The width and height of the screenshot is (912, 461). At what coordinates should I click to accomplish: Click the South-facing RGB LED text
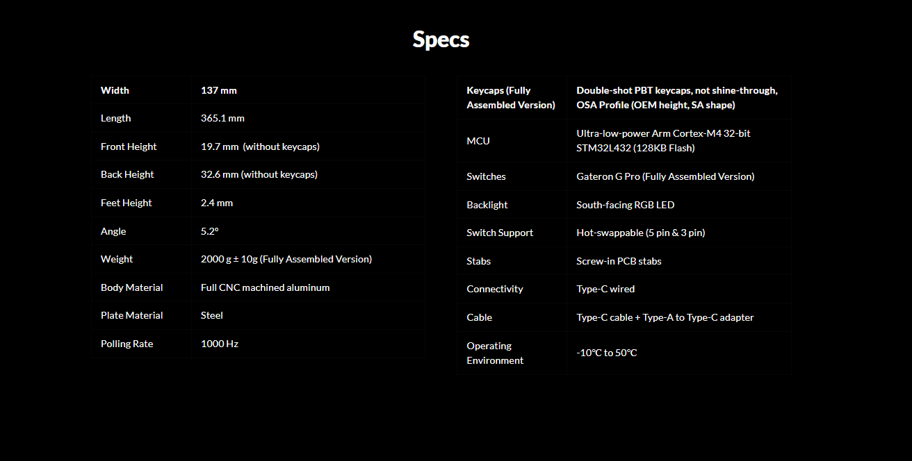pyautogui.click(x=626, y=205)
